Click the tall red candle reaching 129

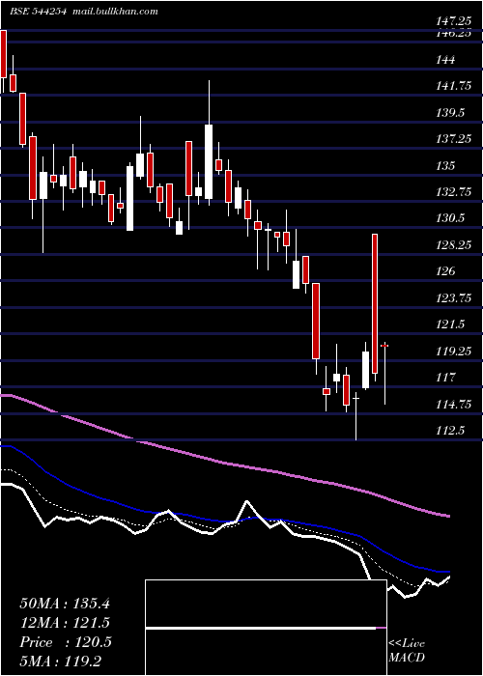(x=375, y=303)
